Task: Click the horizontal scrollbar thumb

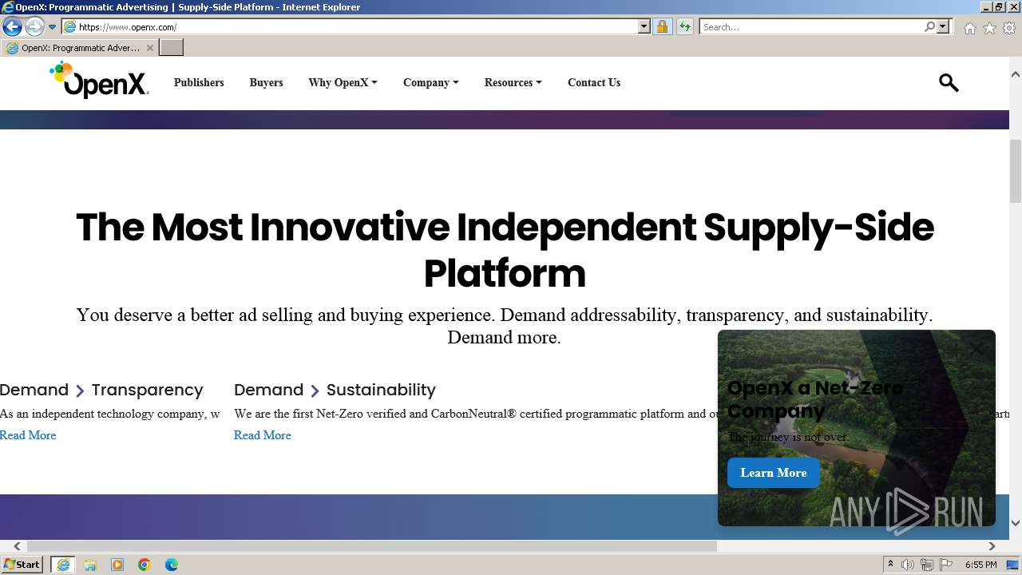Action: pyautogui.click(x=372, y=546)
